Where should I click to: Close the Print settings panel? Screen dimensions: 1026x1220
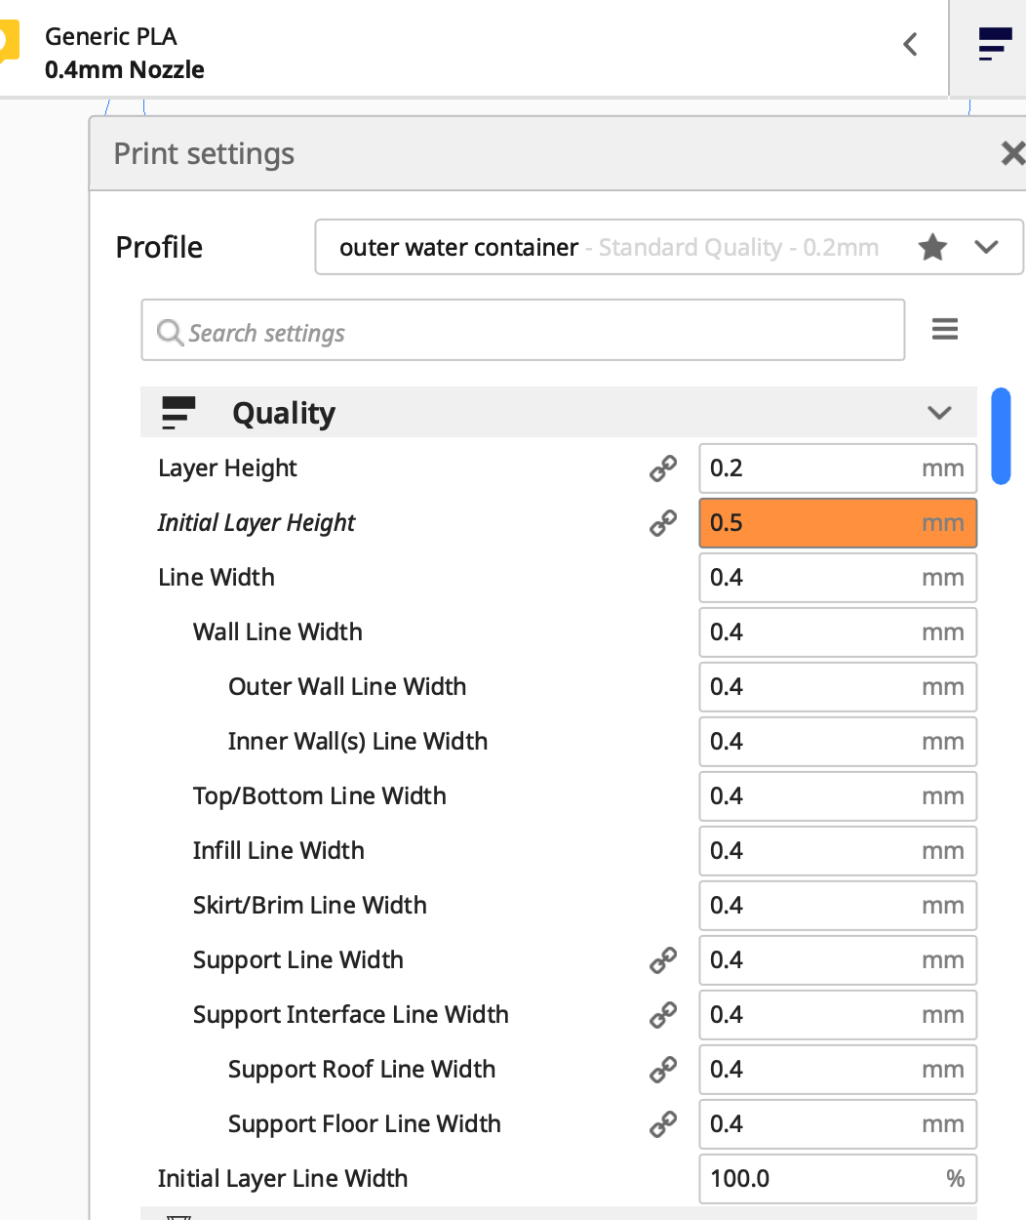(1012, 153)
